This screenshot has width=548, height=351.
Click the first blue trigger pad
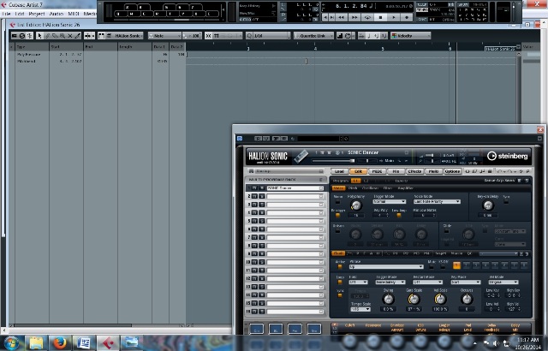point(257,329)
